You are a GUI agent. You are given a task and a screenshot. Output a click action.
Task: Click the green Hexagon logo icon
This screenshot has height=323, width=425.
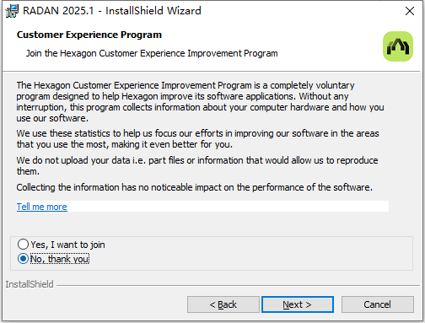(x=398, y=46)
